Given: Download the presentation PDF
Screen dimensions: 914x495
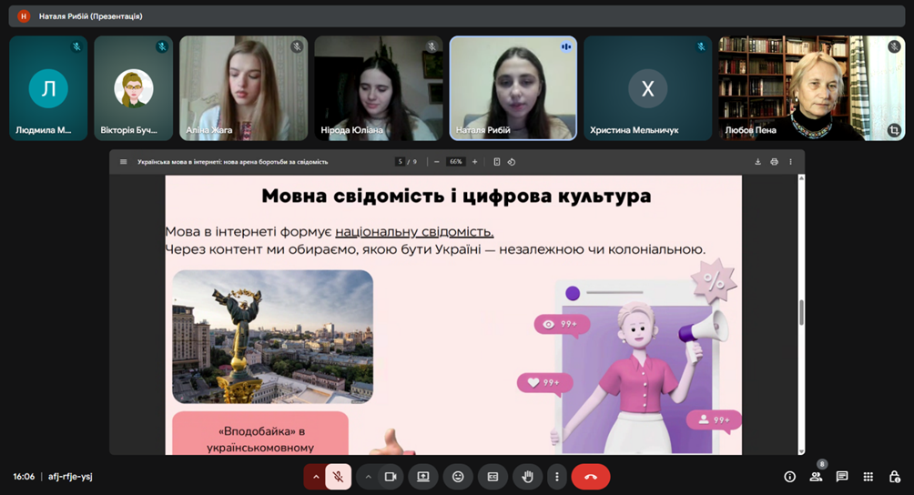Looking at the screenshot, I should (757, 162).
